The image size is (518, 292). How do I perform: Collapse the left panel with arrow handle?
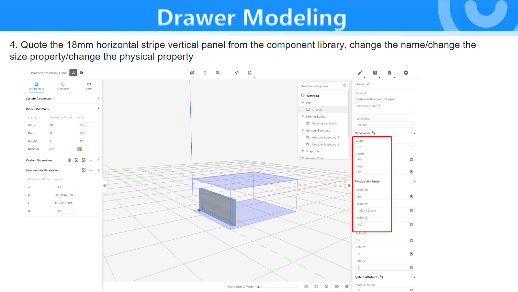(x=105, y=186)
